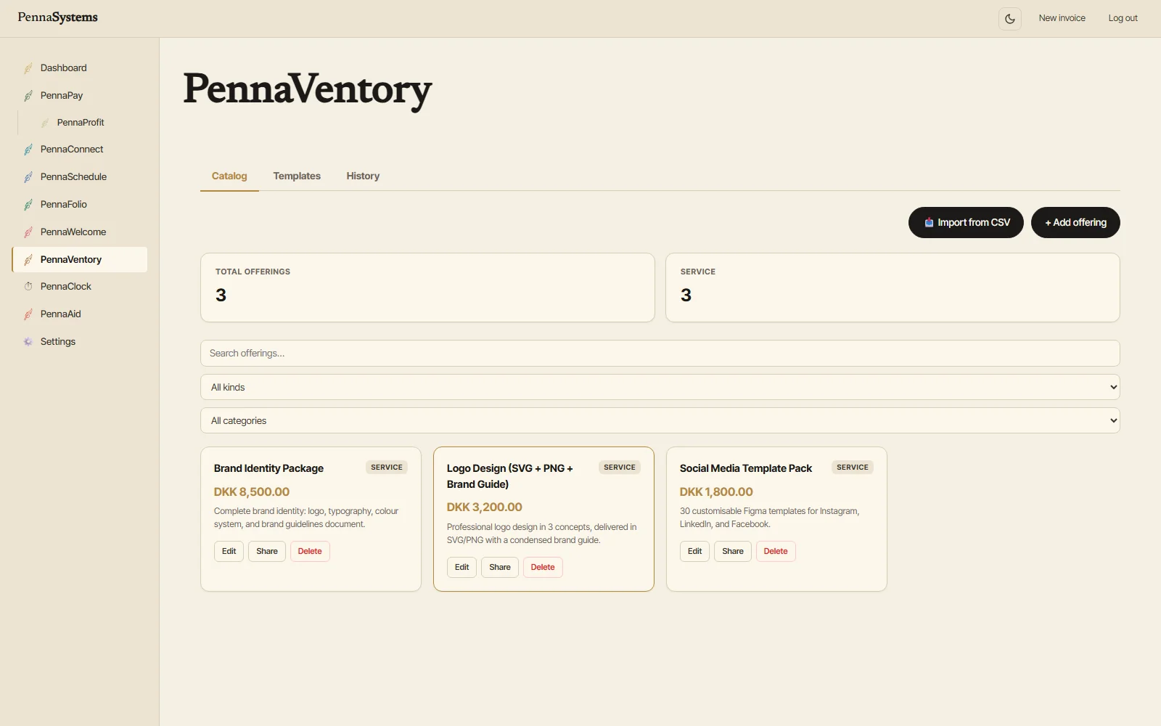Click the PennaSchedule feather icon
1161x726 pixels.
point(28,177)
